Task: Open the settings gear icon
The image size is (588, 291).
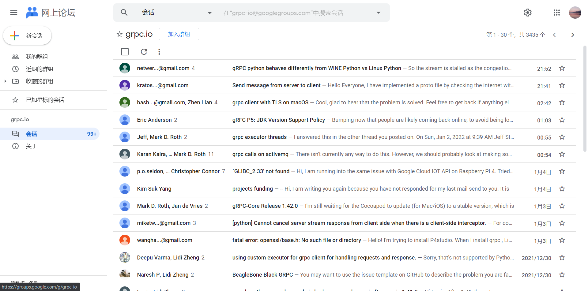Action: point(527,13)
